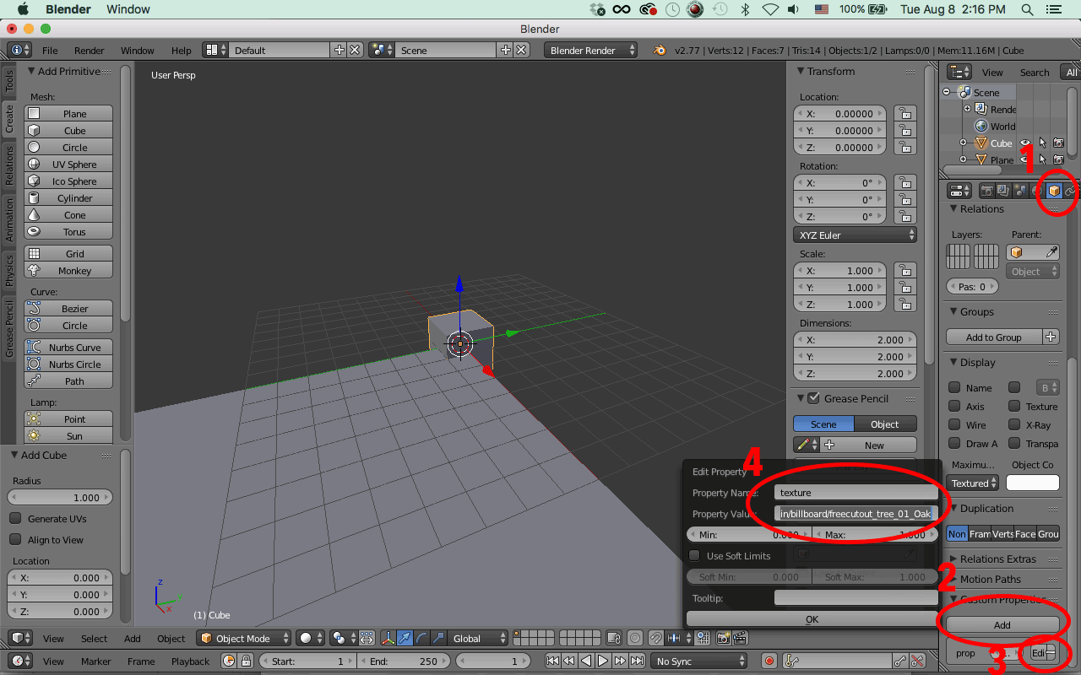Add a Cylinder mesh primitive
This screenshot has width=1081, height=675.
[x=68, y=197]
